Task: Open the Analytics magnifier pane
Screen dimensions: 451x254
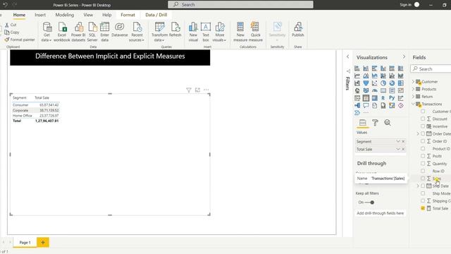Action: pos(388,123)
